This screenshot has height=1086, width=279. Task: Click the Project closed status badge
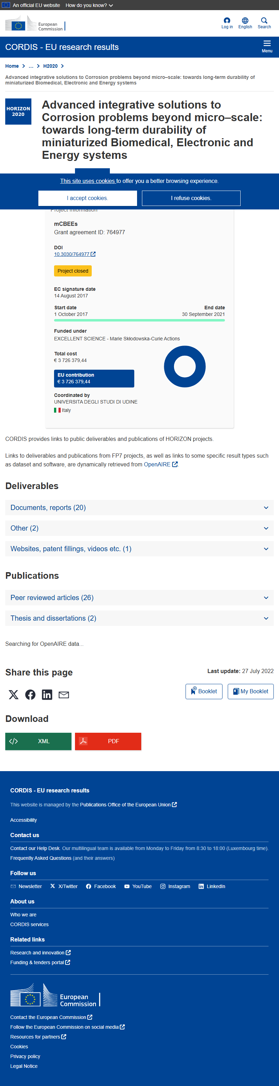pyautogui.click(x=73, y=271)
